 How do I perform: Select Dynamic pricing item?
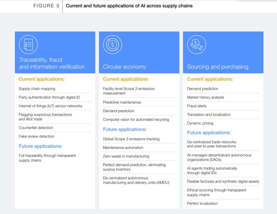point(200,123)
